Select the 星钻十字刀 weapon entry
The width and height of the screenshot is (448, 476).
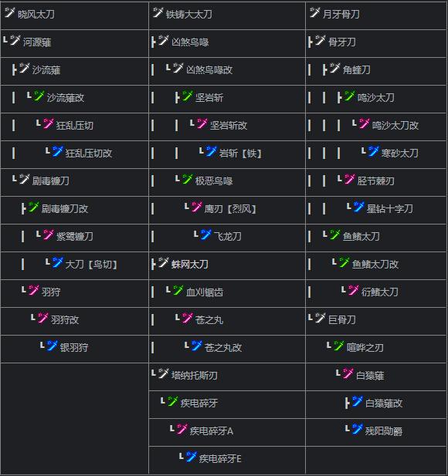[389, 209]
